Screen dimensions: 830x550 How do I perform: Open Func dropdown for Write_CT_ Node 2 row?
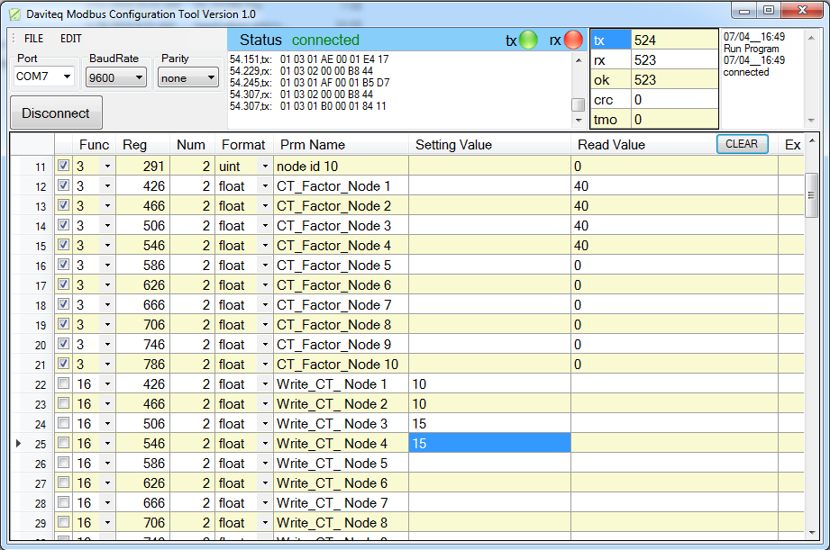[x=107, y=404]
